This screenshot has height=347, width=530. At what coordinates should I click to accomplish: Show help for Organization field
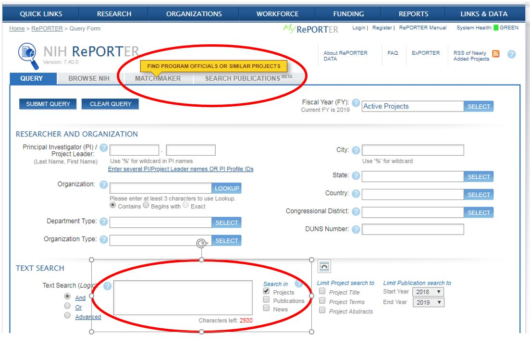pyautogui.click(x=104, y=185)
